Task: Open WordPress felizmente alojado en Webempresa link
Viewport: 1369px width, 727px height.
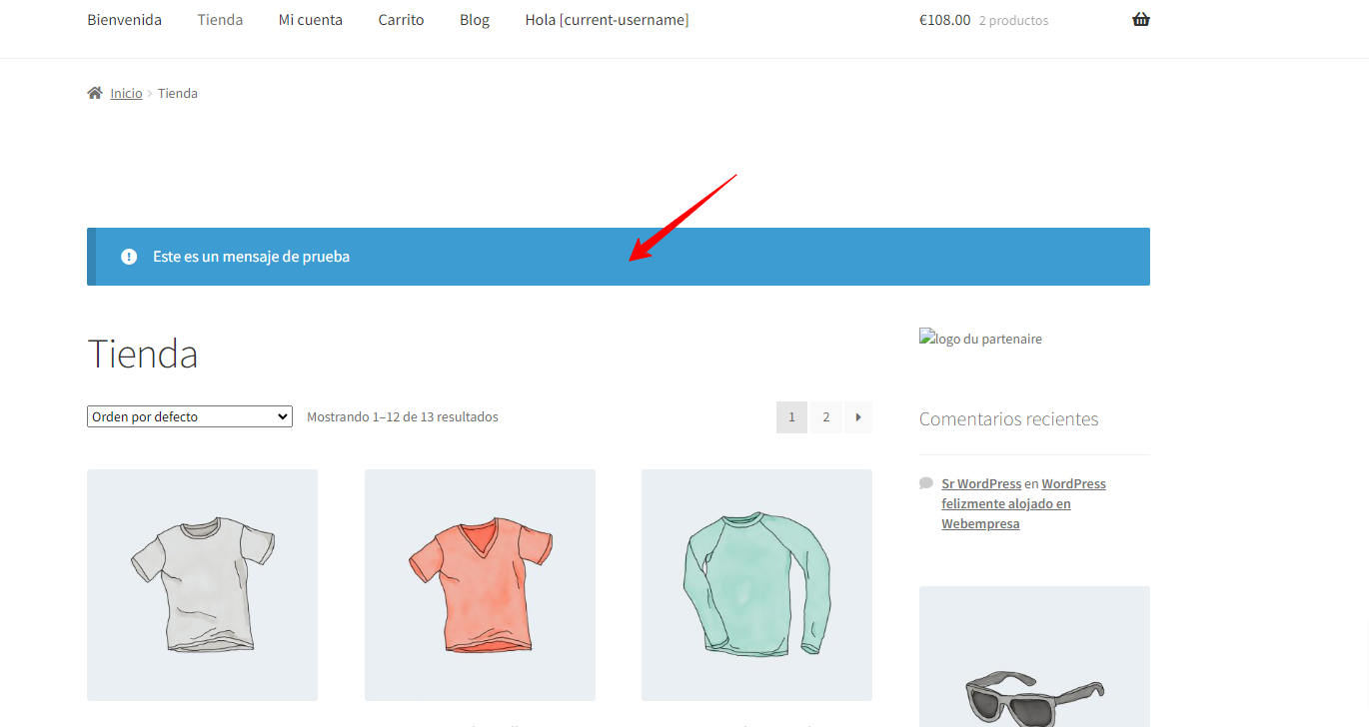Action: [1023, 503]
